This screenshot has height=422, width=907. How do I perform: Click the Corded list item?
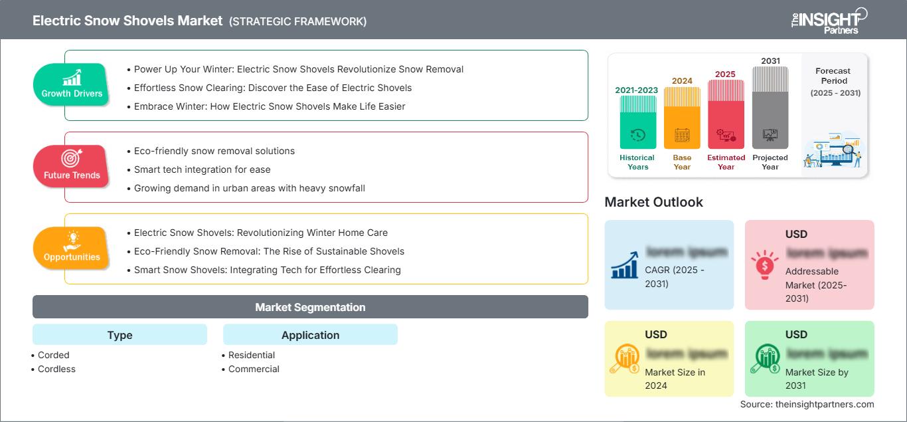tap(53, 355)
